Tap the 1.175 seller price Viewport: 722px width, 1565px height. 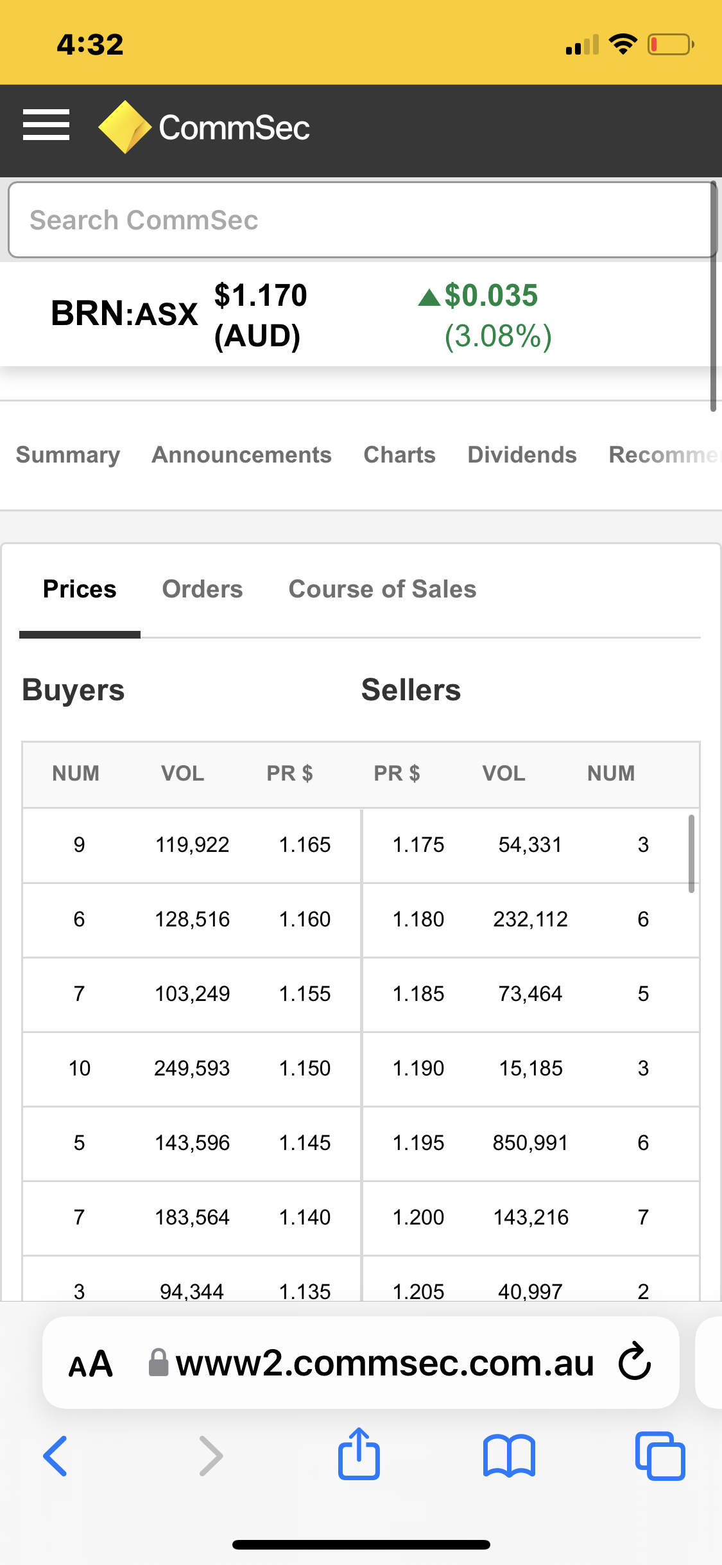[418, 845]
